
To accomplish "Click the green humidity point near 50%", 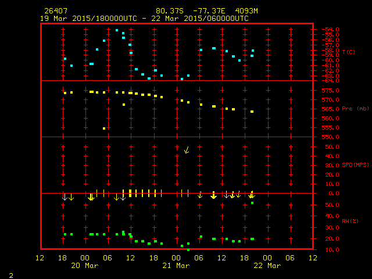I will coord(252,203).
